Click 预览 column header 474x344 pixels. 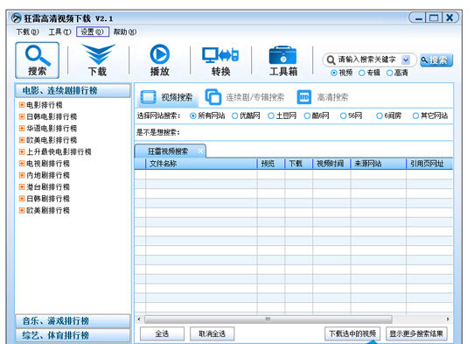pyautogui.click(x=271, y=164)
